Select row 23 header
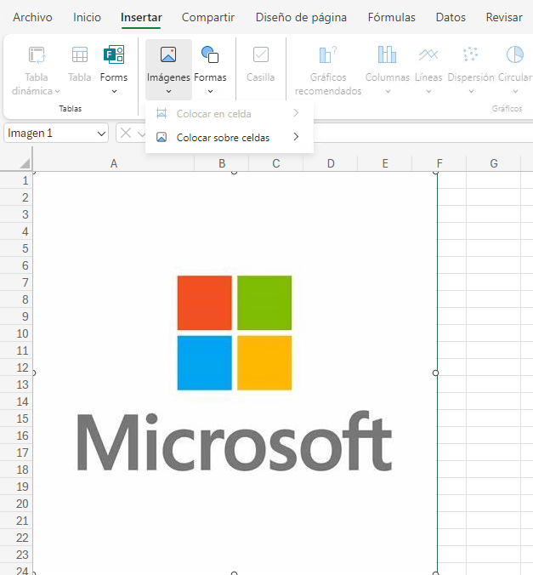The width and height of the screenshot is (533, 575). [x=16, y=555]
